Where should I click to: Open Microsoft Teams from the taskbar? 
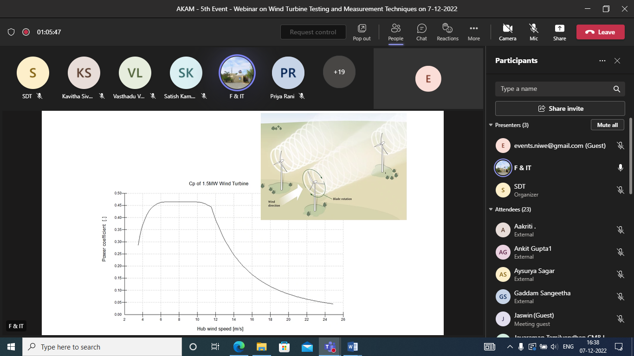[330, 347]
